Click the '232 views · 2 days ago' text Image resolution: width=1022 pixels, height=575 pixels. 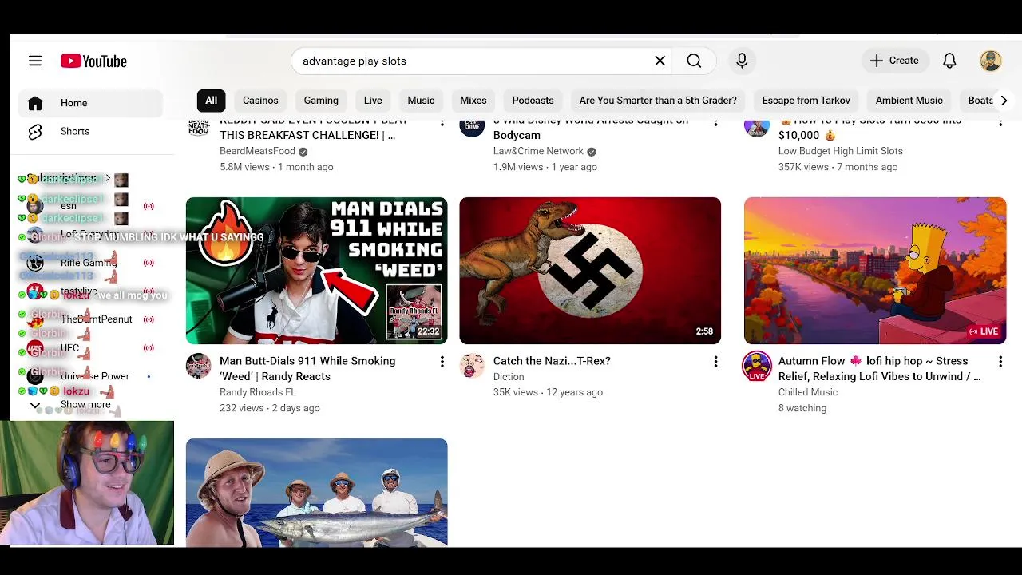click(x=269, y=408)
